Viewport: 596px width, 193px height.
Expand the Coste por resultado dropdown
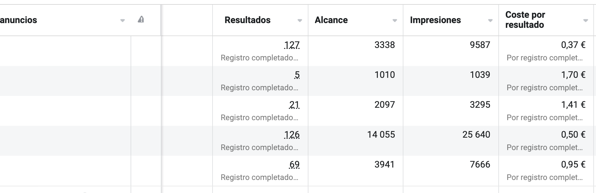586,20
